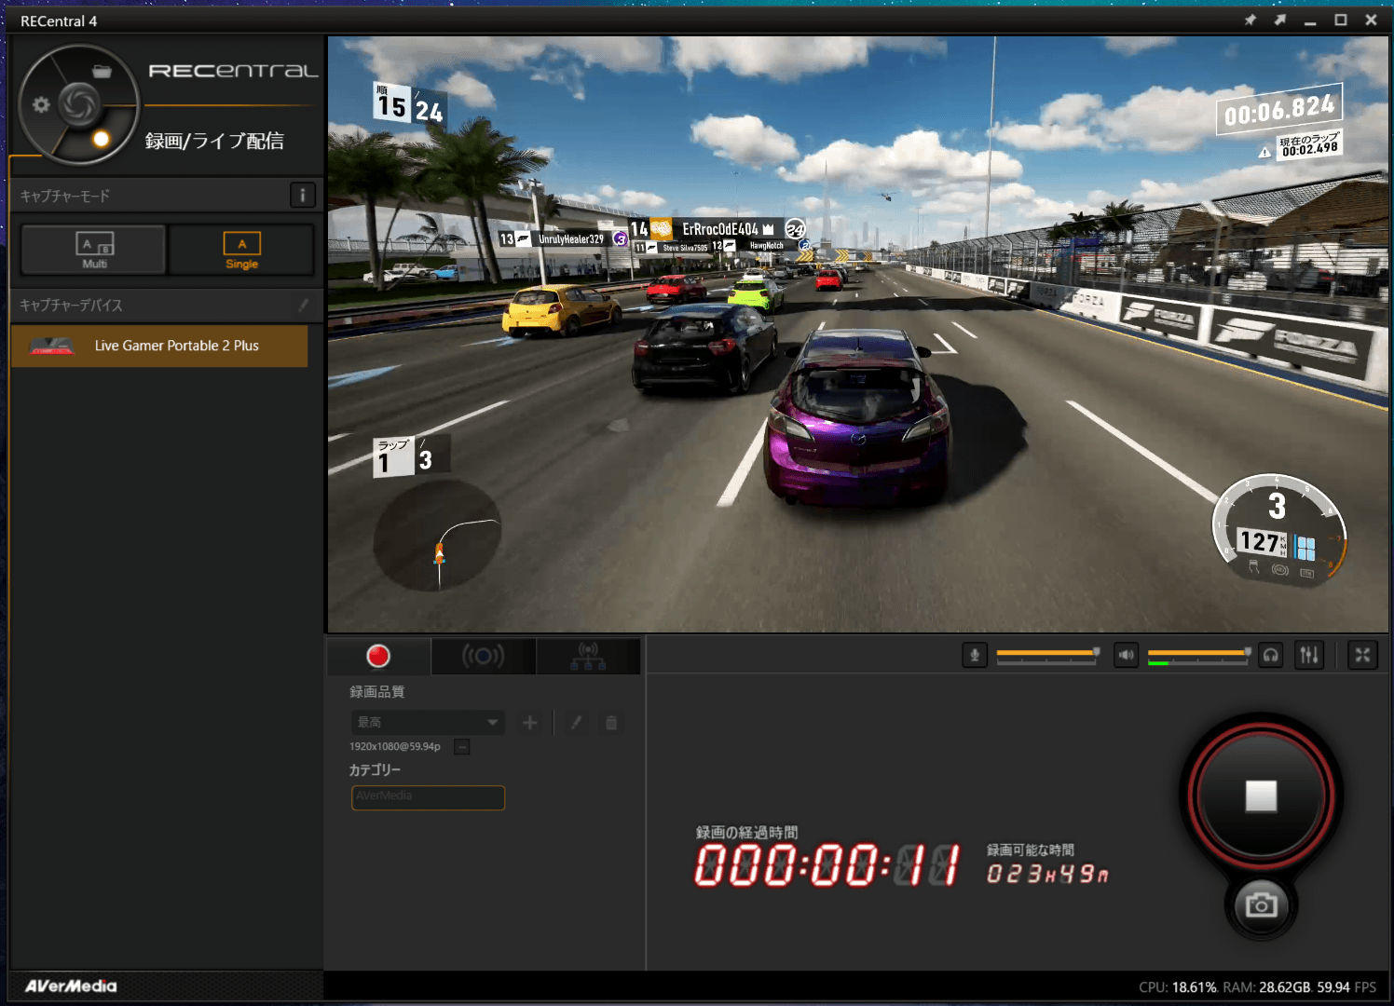1394x1006 pixels.
Task: Switch to Multi capture mode
Action: point(94,250)
